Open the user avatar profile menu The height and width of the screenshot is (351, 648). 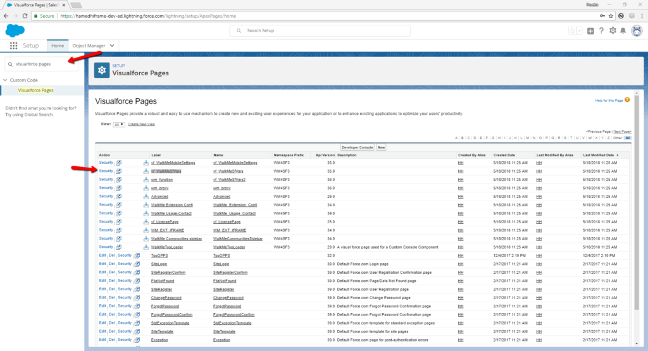[x=636, y=31]
